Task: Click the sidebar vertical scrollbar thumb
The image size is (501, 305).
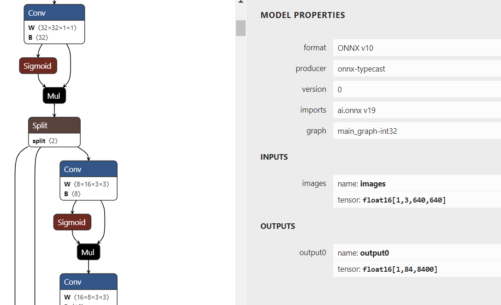Action: pyautogui.click(x=241, y=28)
